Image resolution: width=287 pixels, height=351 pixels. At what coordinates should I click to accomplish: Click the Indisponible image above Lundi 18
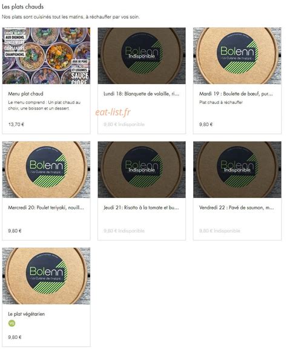tap(142, 56)
